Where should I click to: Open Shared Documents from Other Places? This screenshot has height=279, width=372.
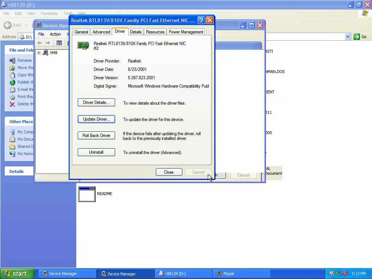(25, 146)
